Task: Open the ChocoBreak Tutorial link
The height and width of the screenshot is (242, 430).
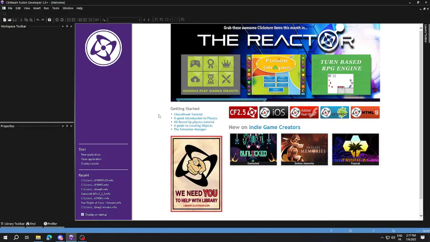Action: [188, 114]
